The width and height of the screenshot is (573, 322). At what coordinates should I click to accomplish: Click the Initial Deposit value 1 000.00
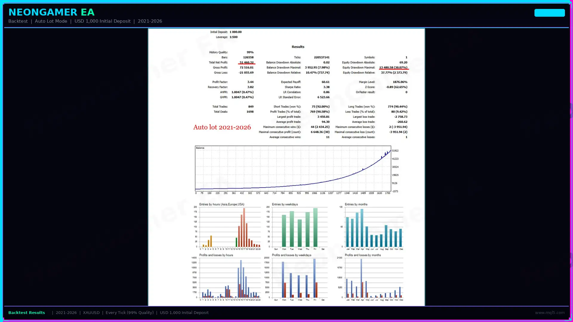pyautogui.click(x=235, y=32)
